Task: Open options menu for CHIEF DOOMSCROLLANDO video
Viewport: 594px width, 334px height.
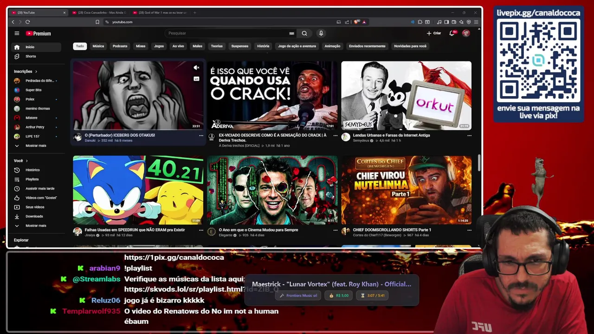Action: tap(469, 230)
